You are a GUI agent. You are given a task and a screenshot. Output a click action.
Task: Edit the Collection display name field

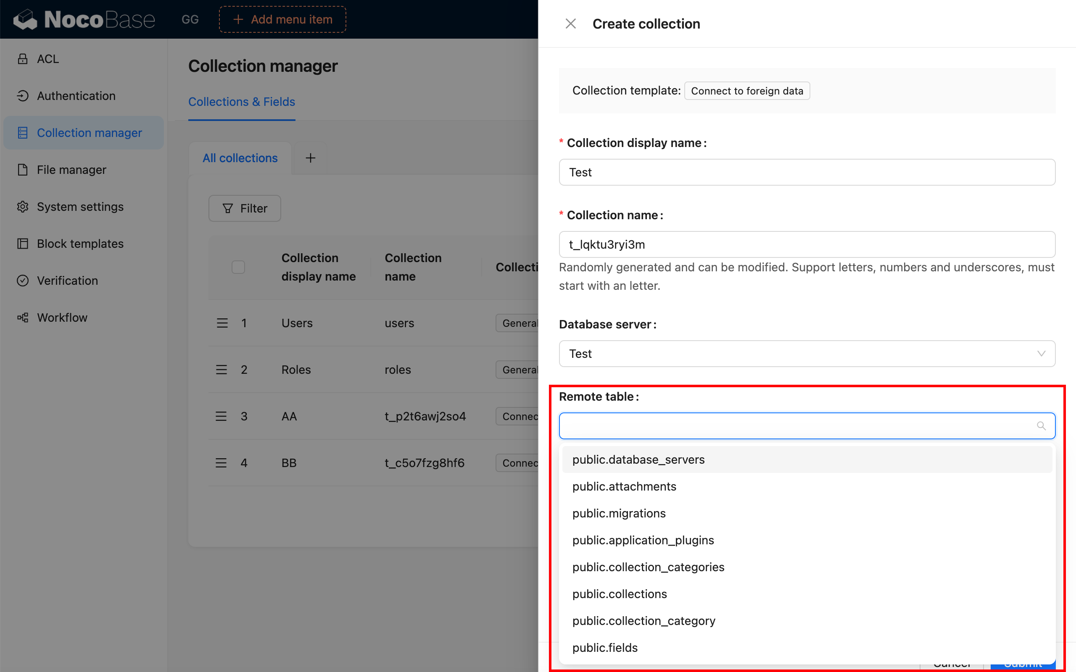805,172
